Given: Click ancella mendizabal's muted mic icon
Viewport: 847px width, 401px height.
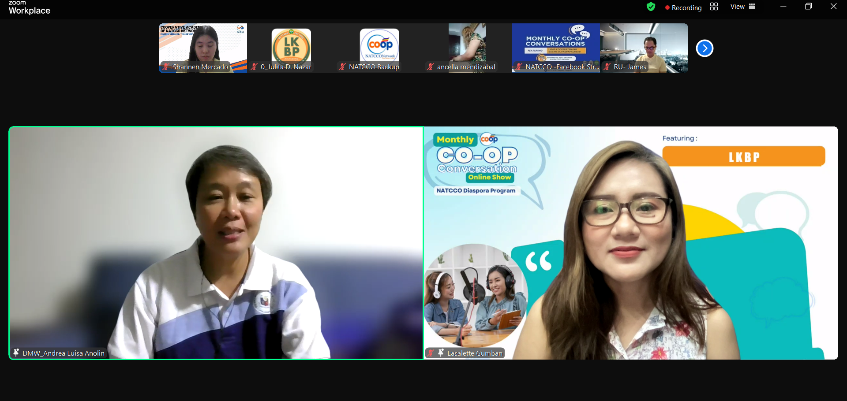Looking at the screenshot, I should tap(431, 67).
